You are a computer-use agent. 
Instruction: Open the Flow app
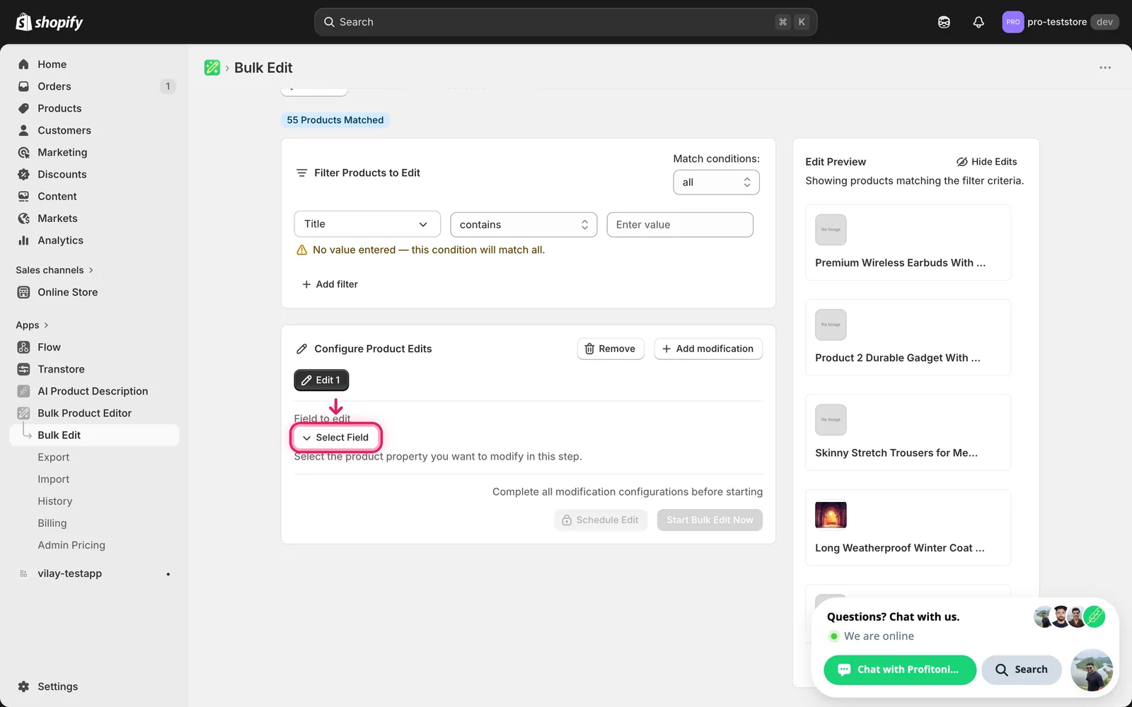(x=49, y=347)
